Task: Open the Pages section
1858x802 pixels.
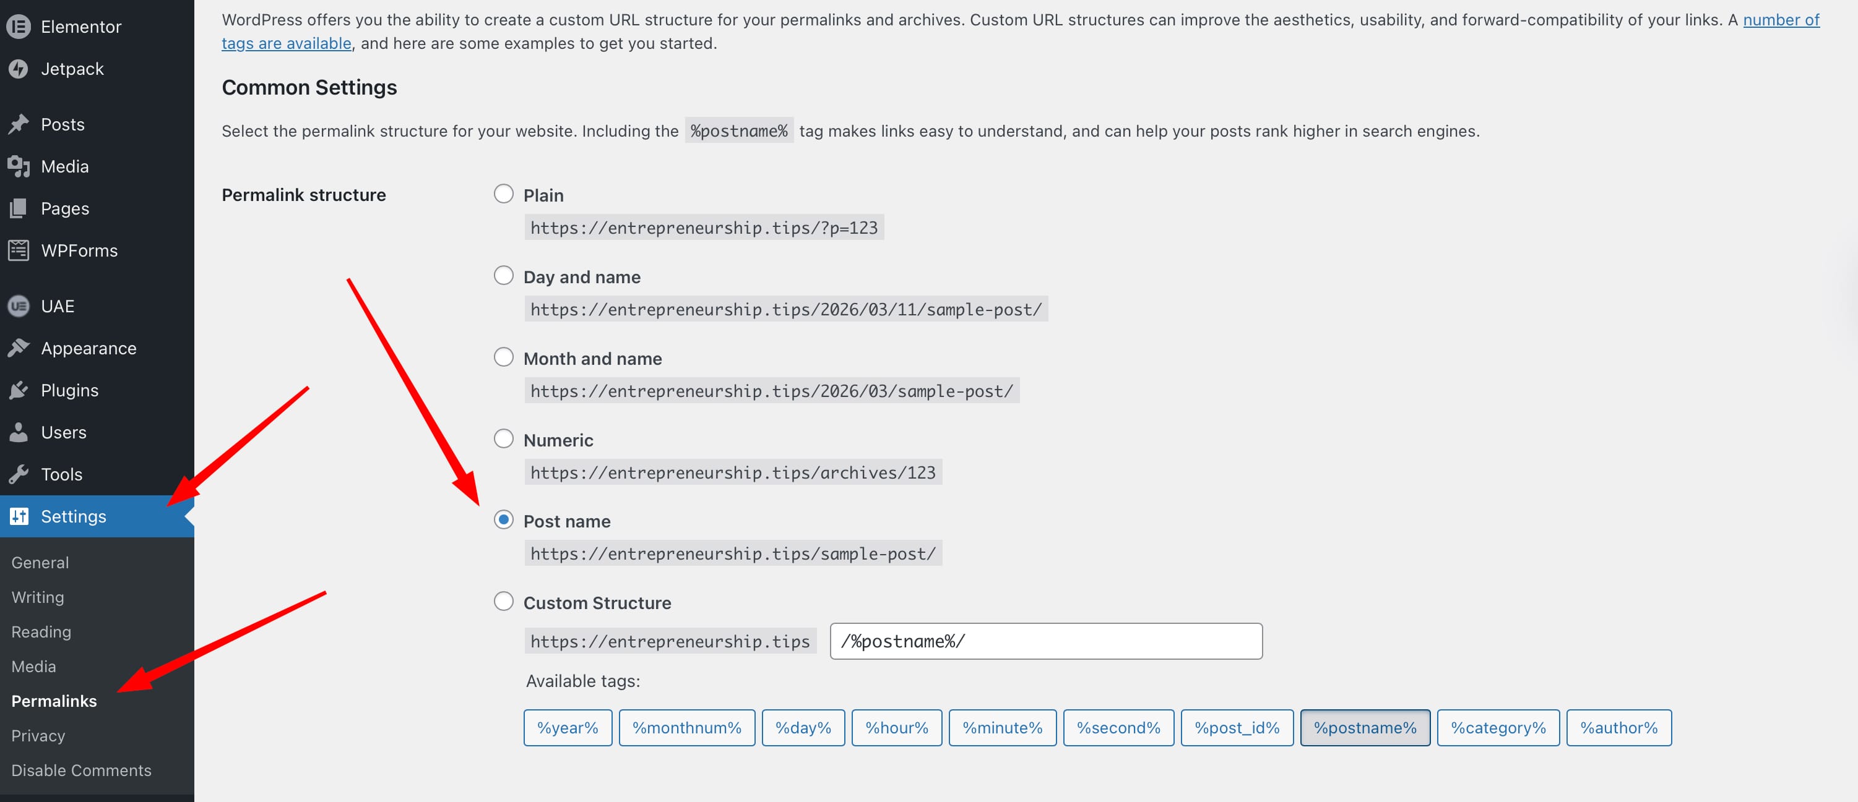Action: coord(64,208)
